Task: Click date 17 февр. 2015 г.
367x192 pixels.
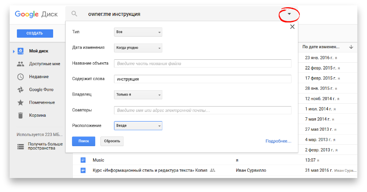Action: 321,78
